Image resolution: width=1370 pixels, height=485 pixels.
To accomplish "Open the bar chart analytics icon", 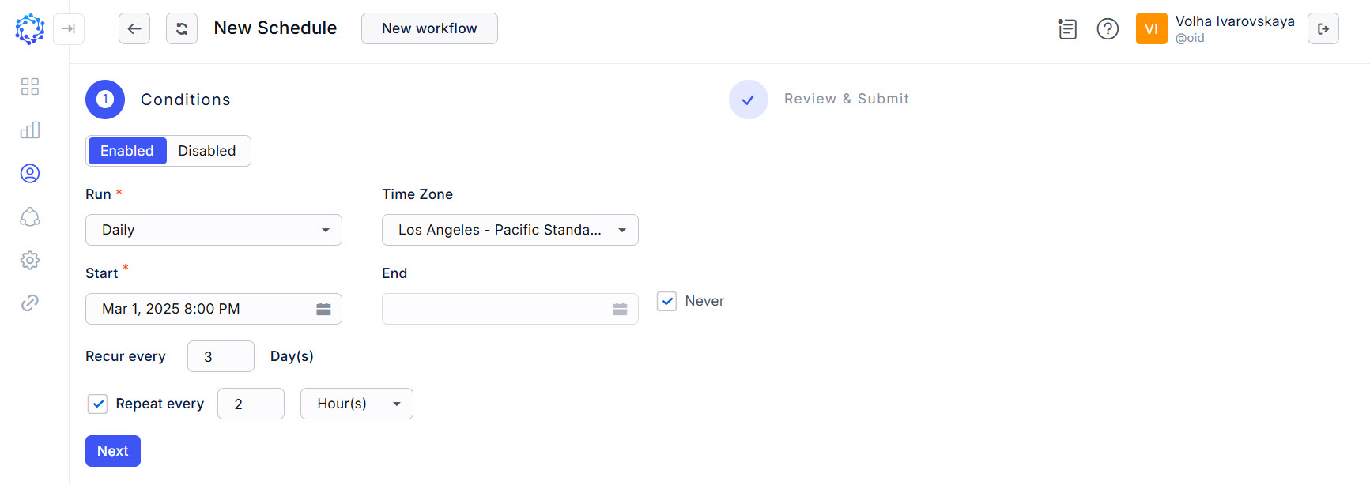I will (30, 130).
